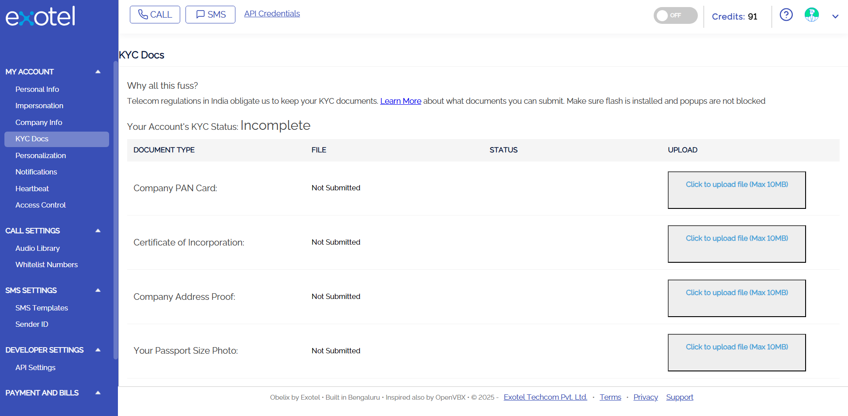Go to SMS Templates page
The width and height of the screenshot is (848, 416).
pos(42,308)
